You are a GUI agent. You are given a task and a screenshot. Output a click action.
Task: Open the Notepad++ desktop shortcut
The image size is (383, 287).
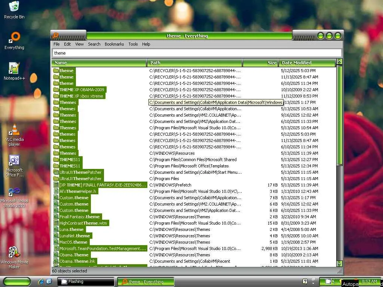click(14, 72)
